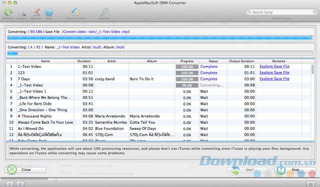The width and height of the screenshot is (320, 187).
Task: Click the Start button
Action: (x=247, y=170)
